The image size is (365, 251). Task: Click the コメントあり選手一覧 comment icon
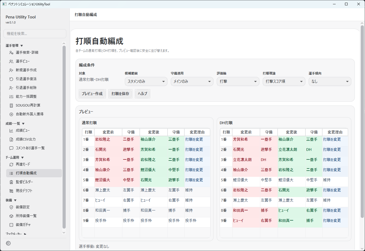pyautogui.click(x=11, y=148)
